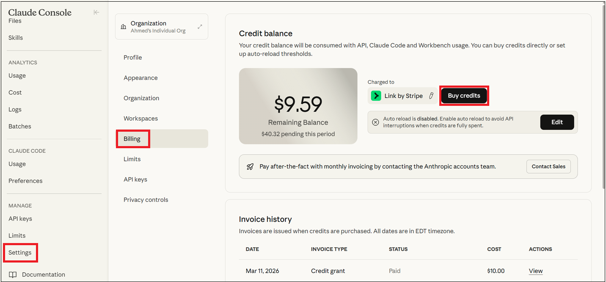Click the auto reload disabled X icon
Screen dimensions: 606x282
(x=375, y=122)
